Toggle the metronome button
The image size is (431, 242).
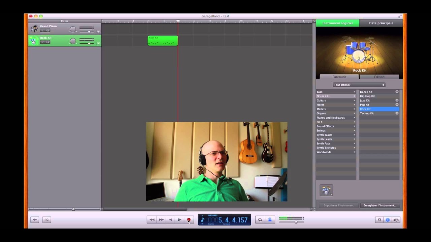point(270,219)
